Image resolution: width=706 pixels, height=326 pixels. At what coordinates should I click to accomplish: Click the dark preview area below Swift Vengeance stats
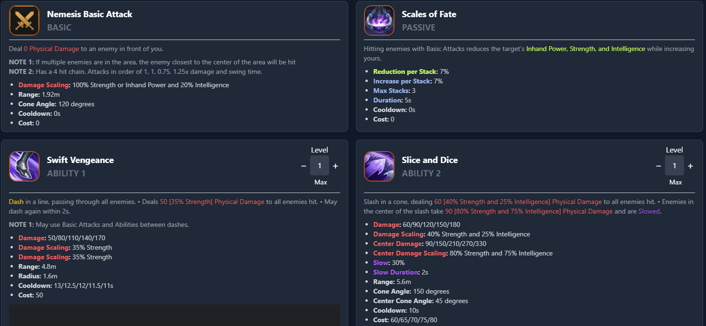pos(174,315)
